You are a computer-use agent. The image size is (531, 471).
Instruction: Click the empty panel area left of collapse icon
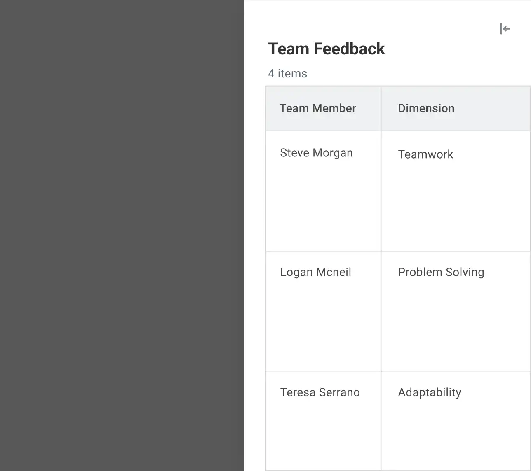pyautogui.click(x=412, y=25)
